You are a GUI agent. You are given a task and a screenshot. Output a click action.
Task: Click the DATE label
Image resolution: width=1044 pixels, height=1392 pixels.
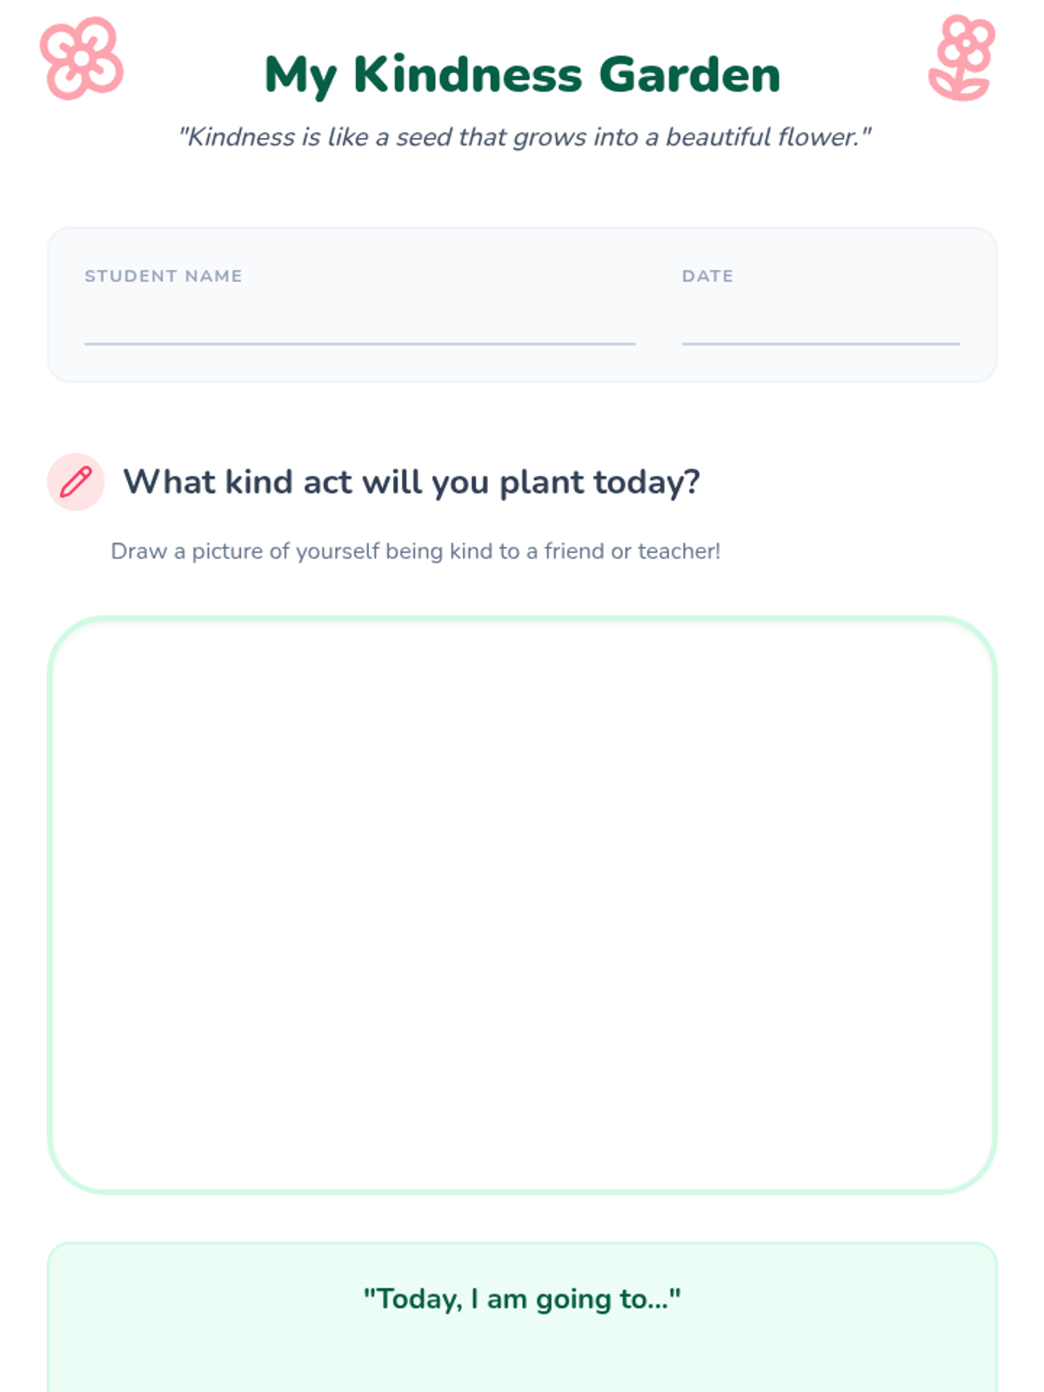coord(707,276)
